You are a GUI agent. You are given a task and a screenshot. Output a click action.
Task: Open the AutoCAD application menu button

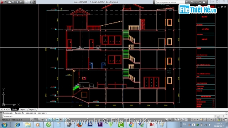(2, 2)
